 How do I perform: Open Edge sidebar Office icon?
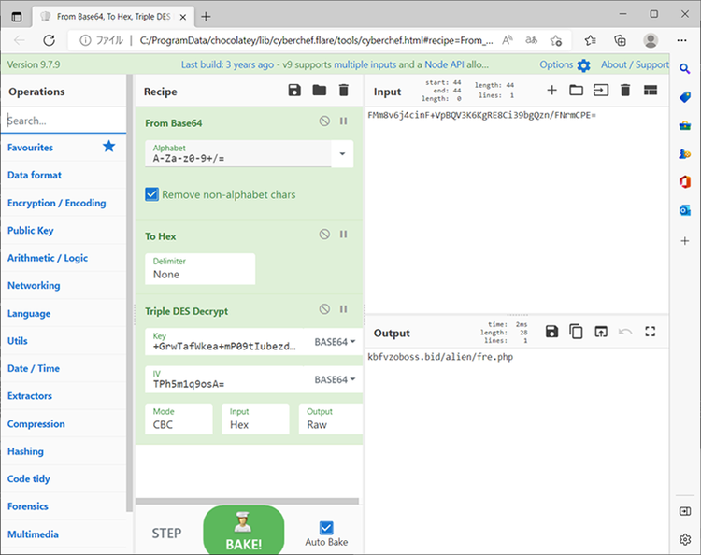[685, 181]
